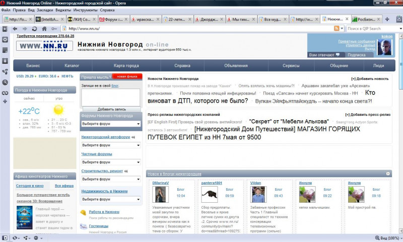
Task: Open dropdown under 'Нижегородский автофорум'
Action: tap(110, 145)
